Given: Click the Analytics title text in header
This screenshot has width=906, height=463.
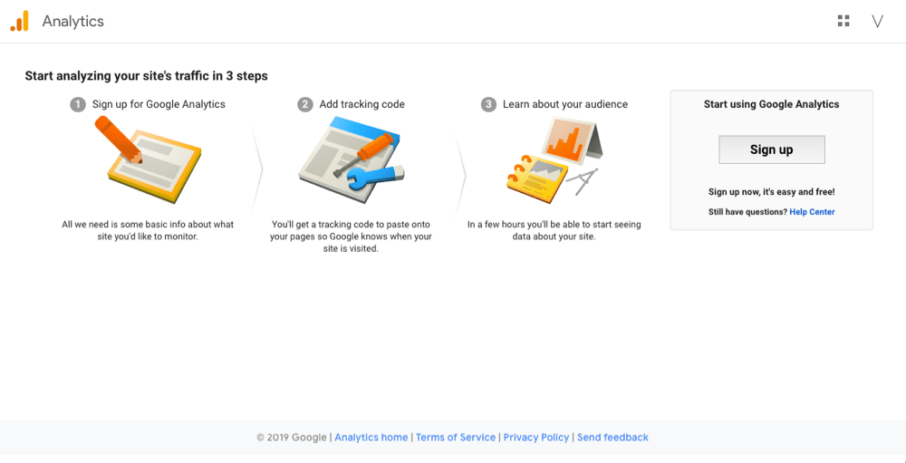Looking at the screenshot, I should point(72,22).
